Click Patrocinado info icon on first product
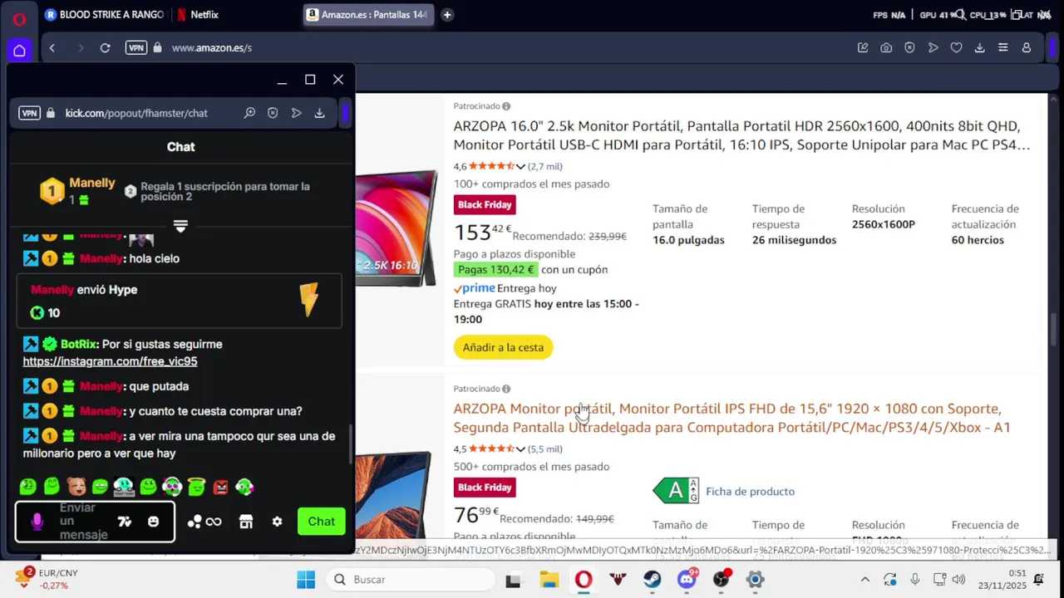1064x598 pixels. (506, 106)
